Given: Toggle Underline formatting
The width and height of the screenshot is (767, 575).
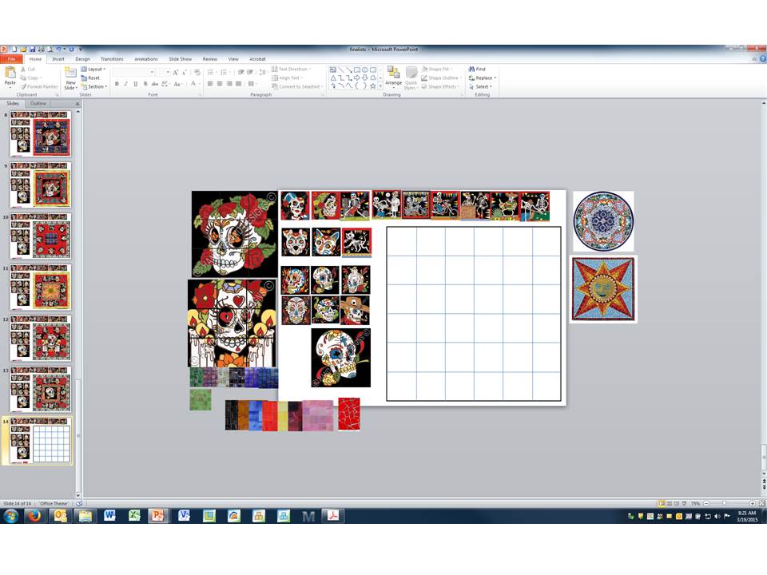Looking at the screenshot, I should point(136,84).
